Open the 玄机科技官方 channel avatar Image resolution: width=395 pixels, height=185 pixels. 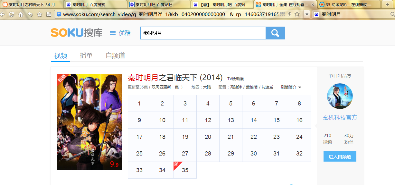pos(340,96)
